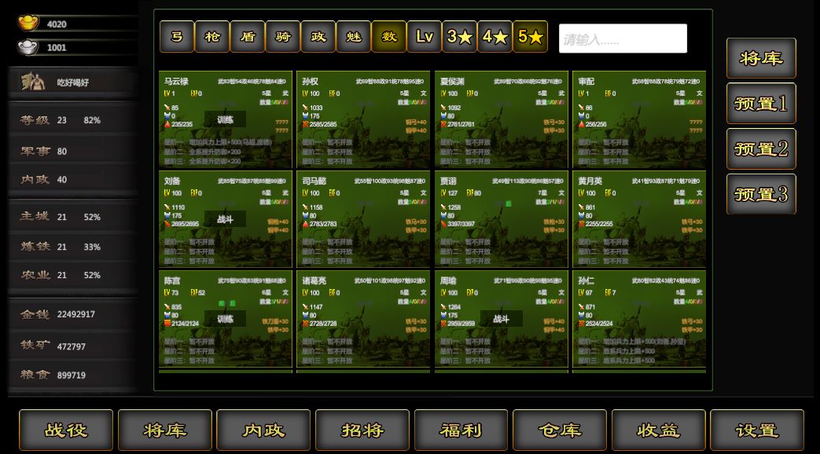Click the 内政 40 stat row
The height and width of the screenshot is (454, 820).
coord(73,179)
